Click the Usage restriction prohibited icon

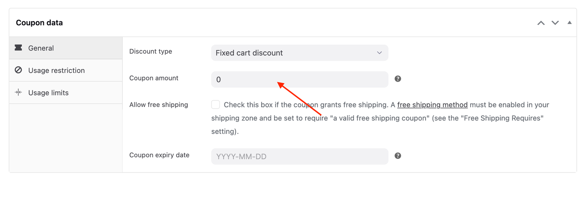pyautogui.click(x=18, y=70)
